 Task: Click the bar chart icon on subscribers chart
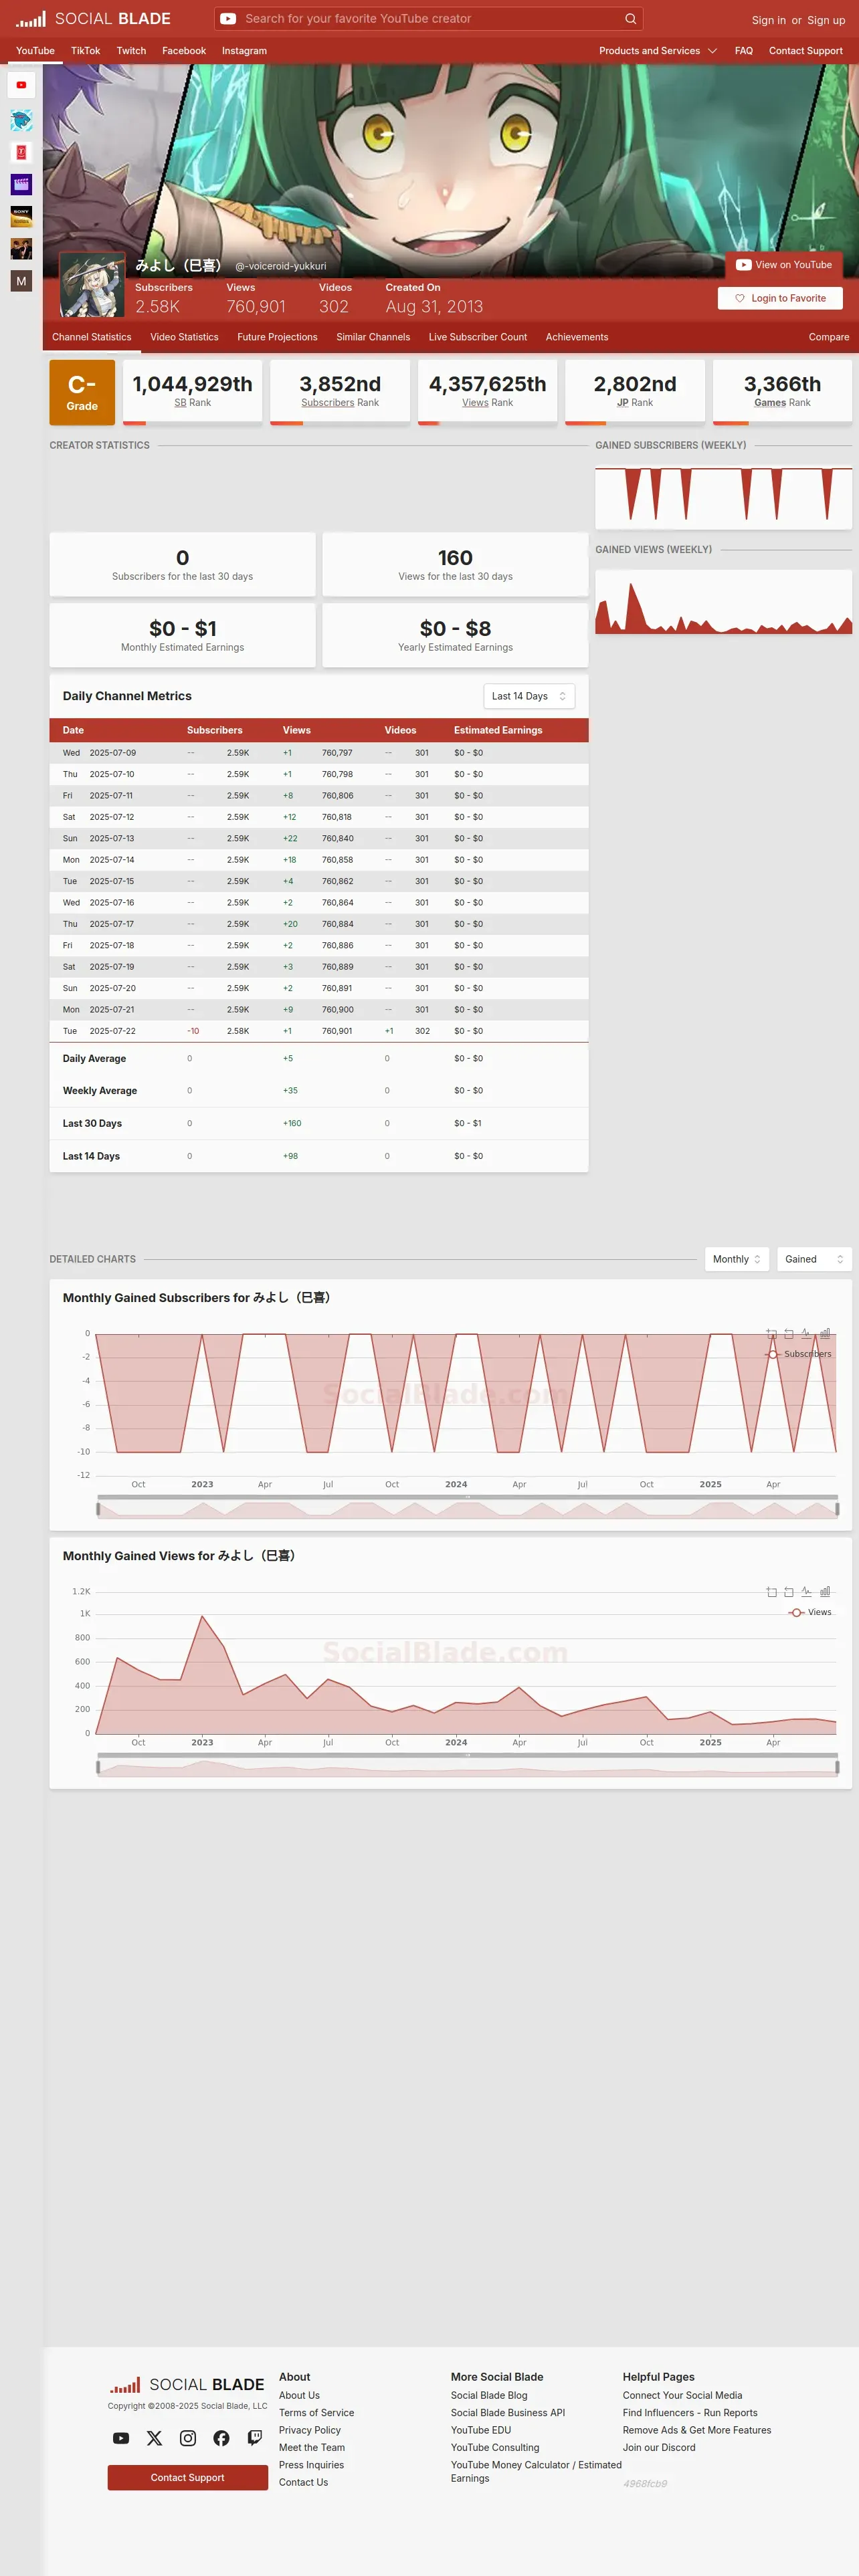pos(825,1334)
